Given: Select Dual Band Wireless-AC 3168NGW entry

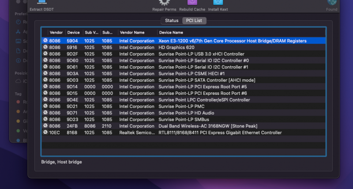Looking at the screenshot, I should [208, 126].
